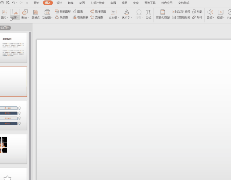
Task: Select the 截屏 screenshot tool icon
Action: tap(15, 12)
